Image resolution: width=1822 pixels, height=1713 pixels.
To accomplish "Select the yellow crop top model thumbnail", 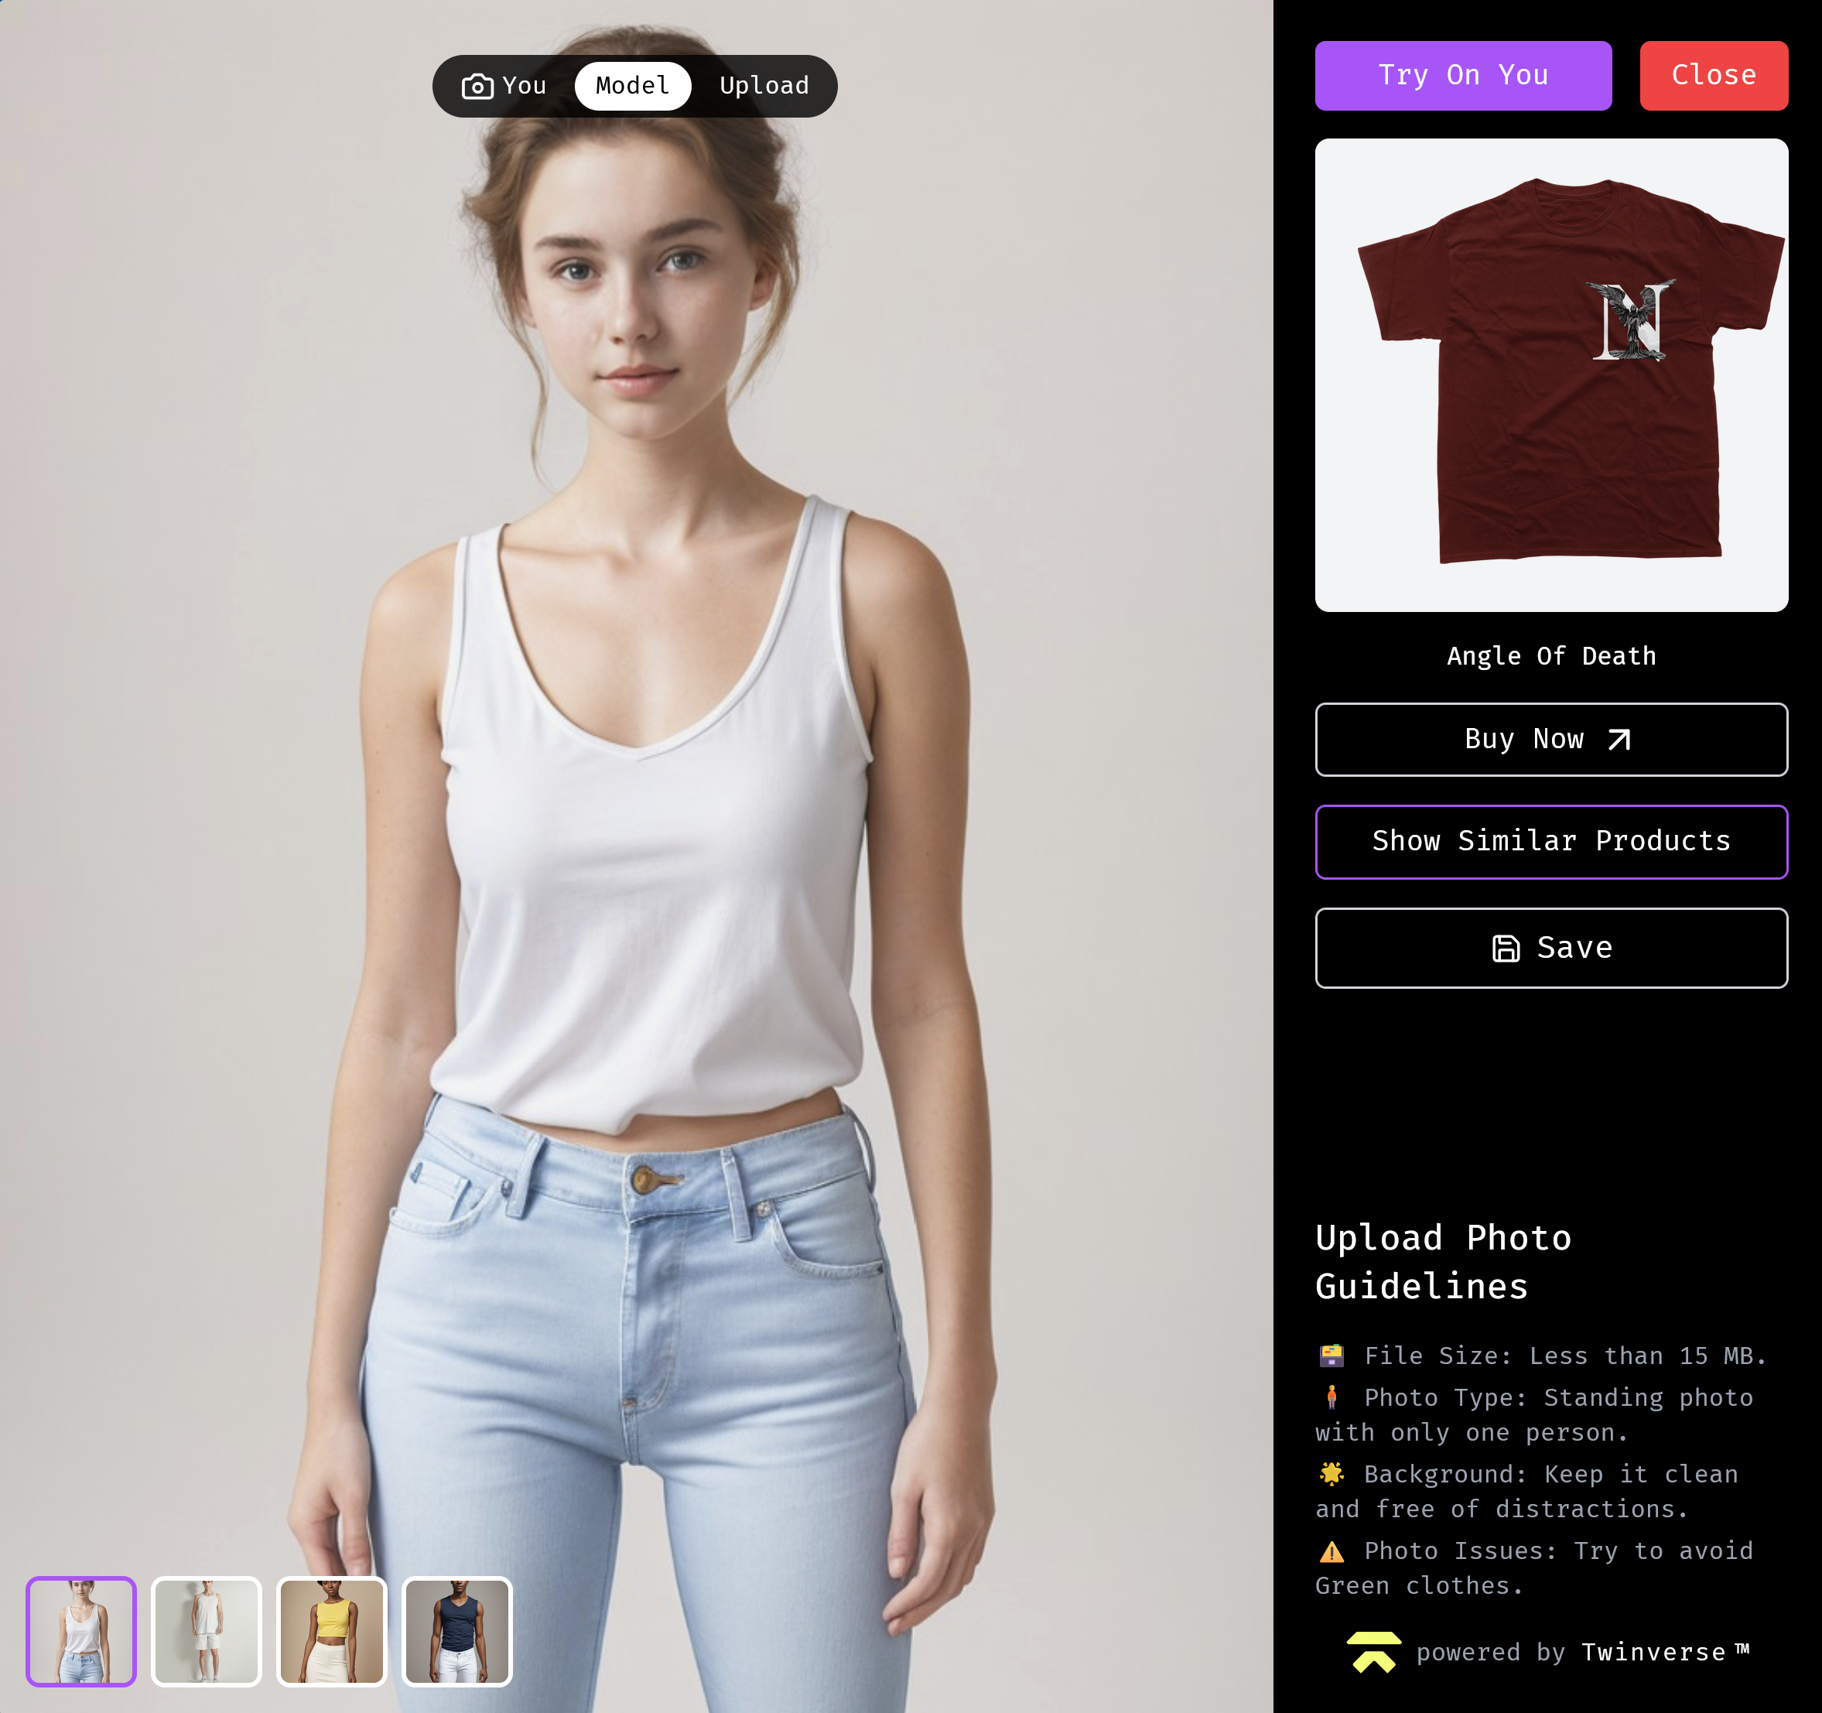I will pyautogui.click(x=332, y=1630).
